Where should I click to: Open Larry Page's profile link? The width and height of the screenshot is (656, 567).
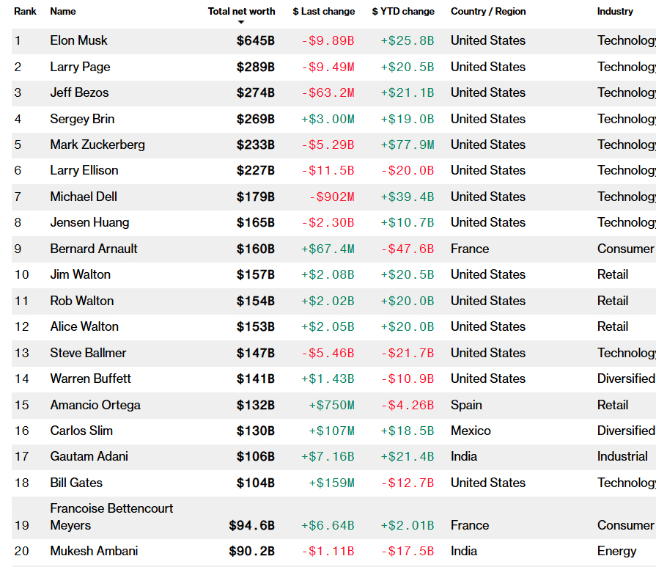pos(80,67)
